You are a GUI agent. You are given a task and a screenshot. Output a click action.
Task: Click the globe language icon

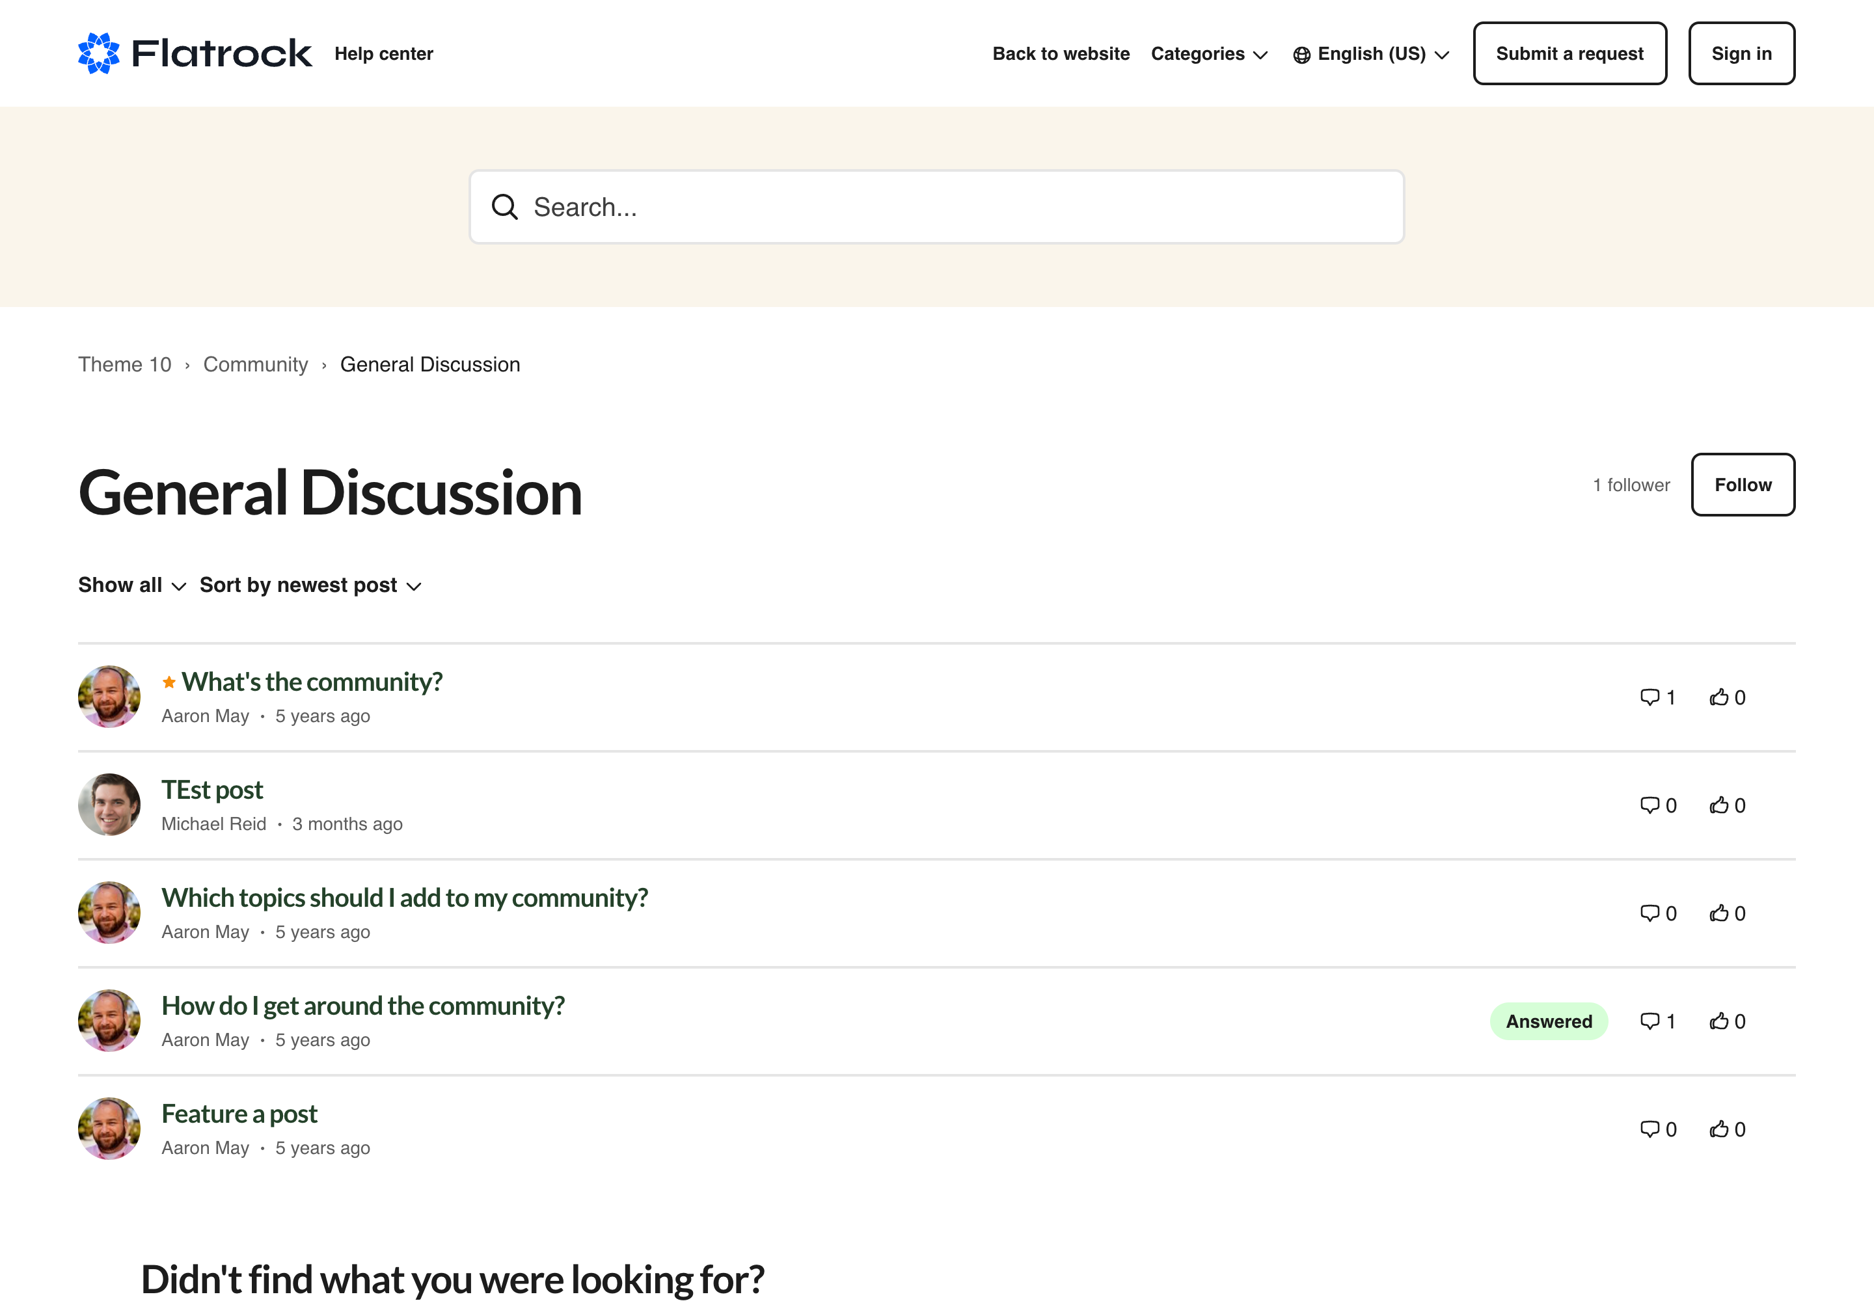tap(1301, 55)
